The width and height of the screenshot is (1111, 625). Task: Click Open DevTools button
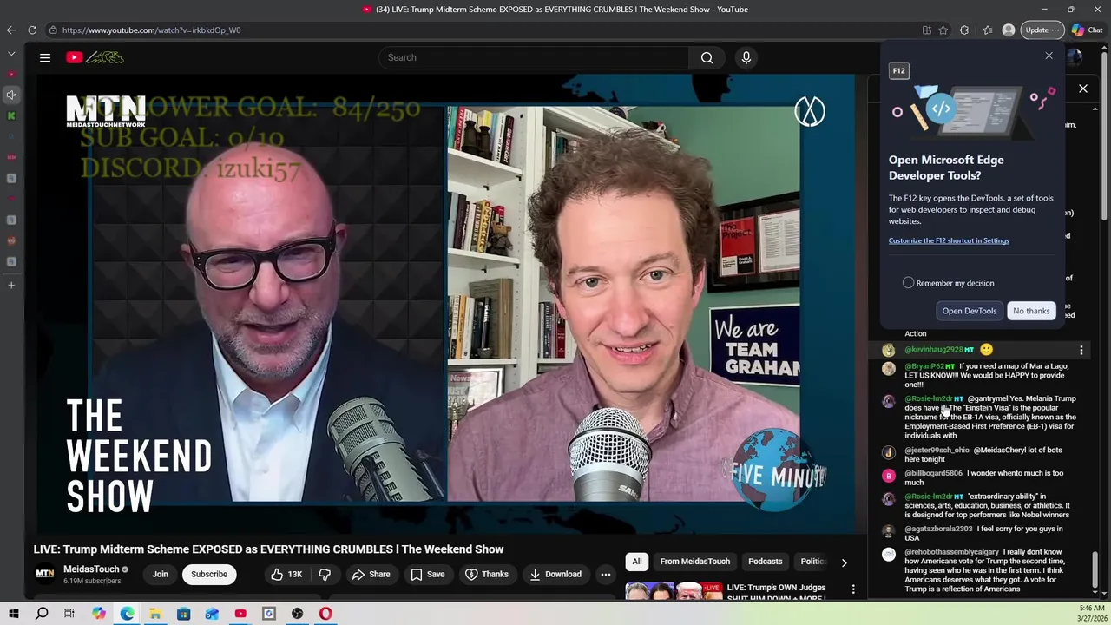coord(970,311)
